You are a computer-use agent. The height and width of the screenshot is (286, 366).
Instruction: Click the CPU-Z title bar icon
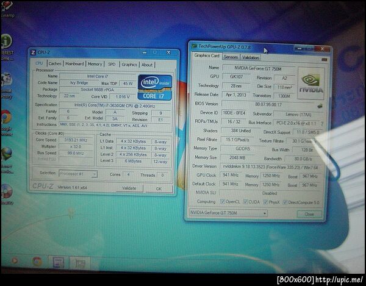33,52
